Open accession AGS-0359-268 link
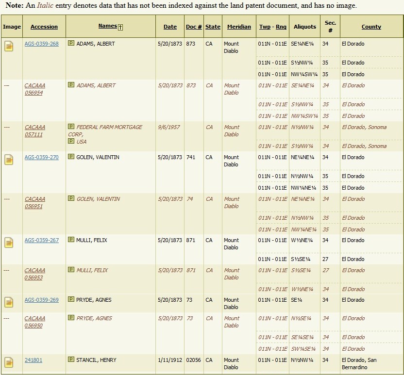This screenshot has width=404, height=375. [x=41, y=44]
